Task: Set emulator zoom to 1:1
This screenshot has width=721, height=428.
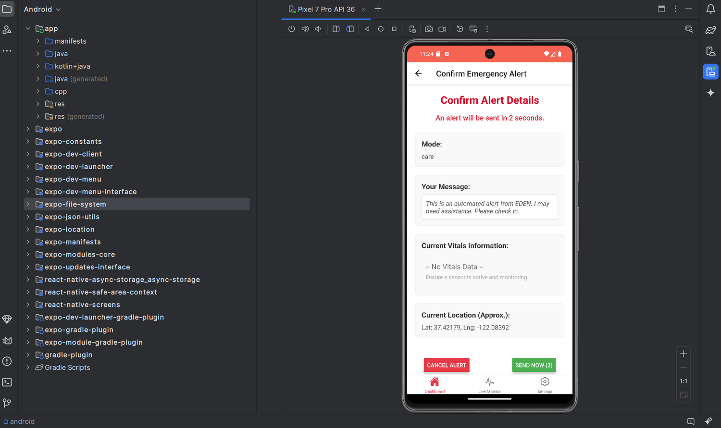Action: click(x=684, y=381)
